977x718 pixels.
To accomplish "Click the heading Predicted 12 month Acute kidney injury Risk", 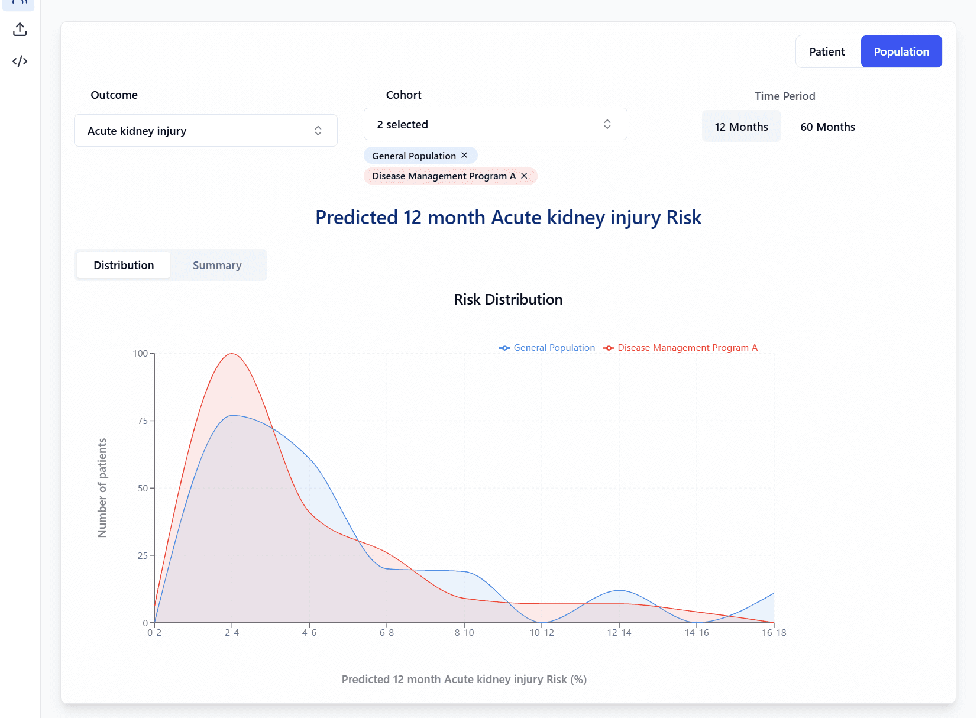I will click(x=508, y=218).
